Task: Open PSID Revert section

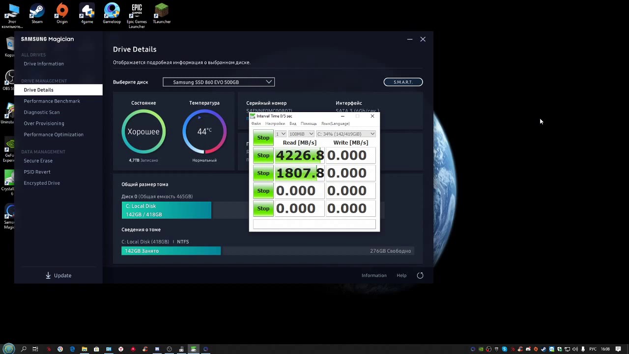Action: [37, 172]
